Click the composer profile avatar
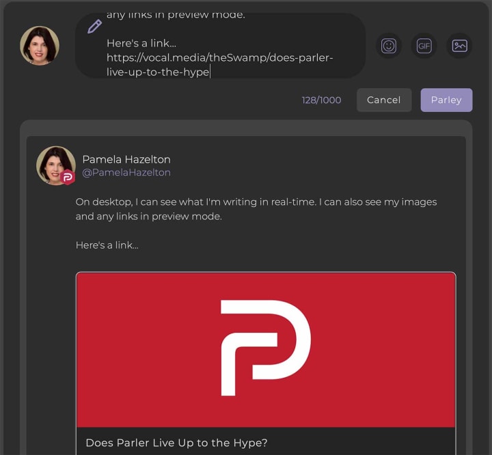This screenshot has width=492, height=455. point(40,46)
